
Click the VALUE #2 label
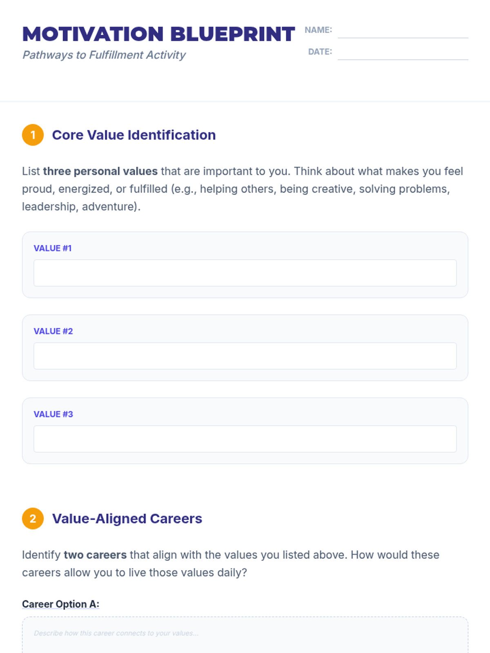pyautogui.click(x=53, y=331)
